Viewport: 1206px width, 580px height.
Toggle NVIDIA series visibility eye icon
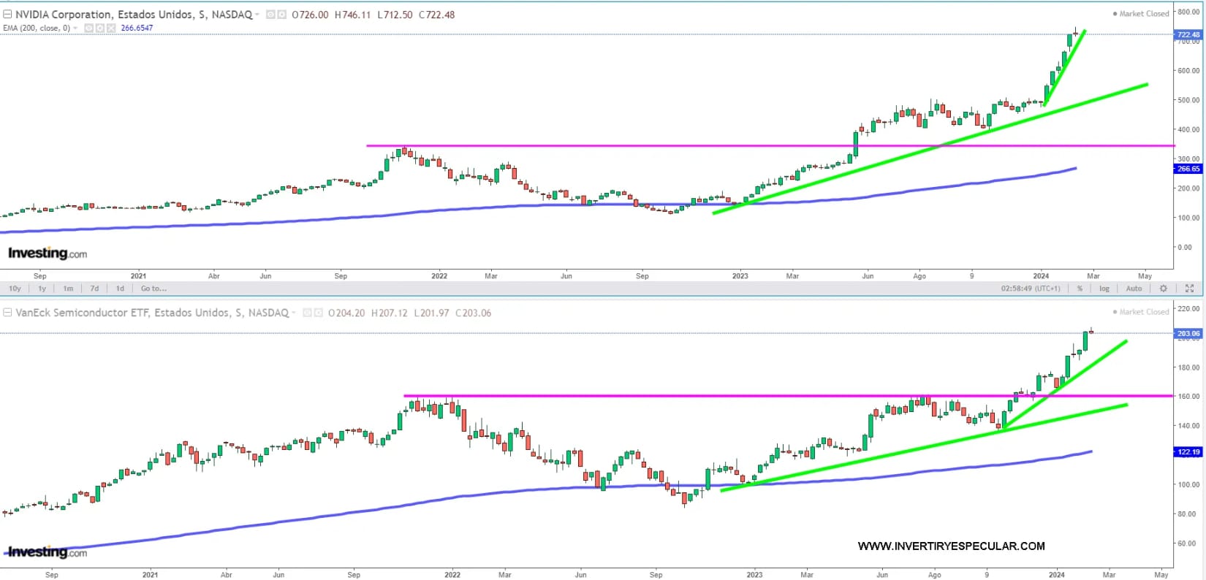click(x=270, y=15)
